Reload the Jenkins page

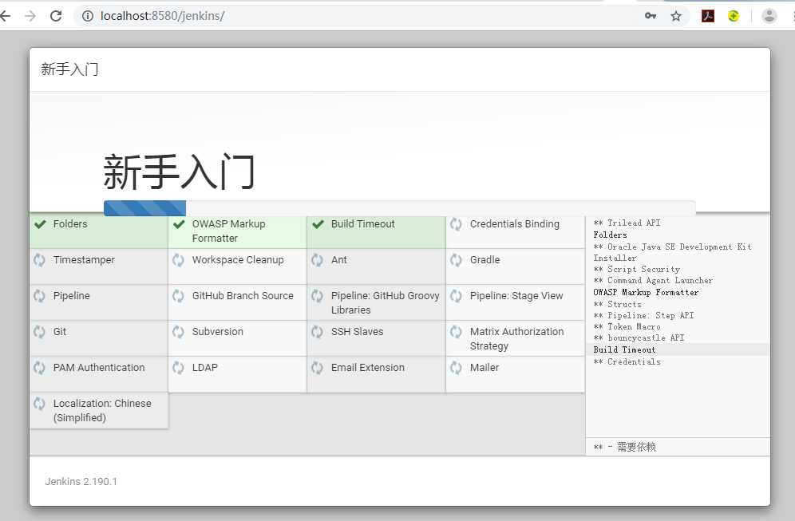pyautogui.click(x=56, y=16)
